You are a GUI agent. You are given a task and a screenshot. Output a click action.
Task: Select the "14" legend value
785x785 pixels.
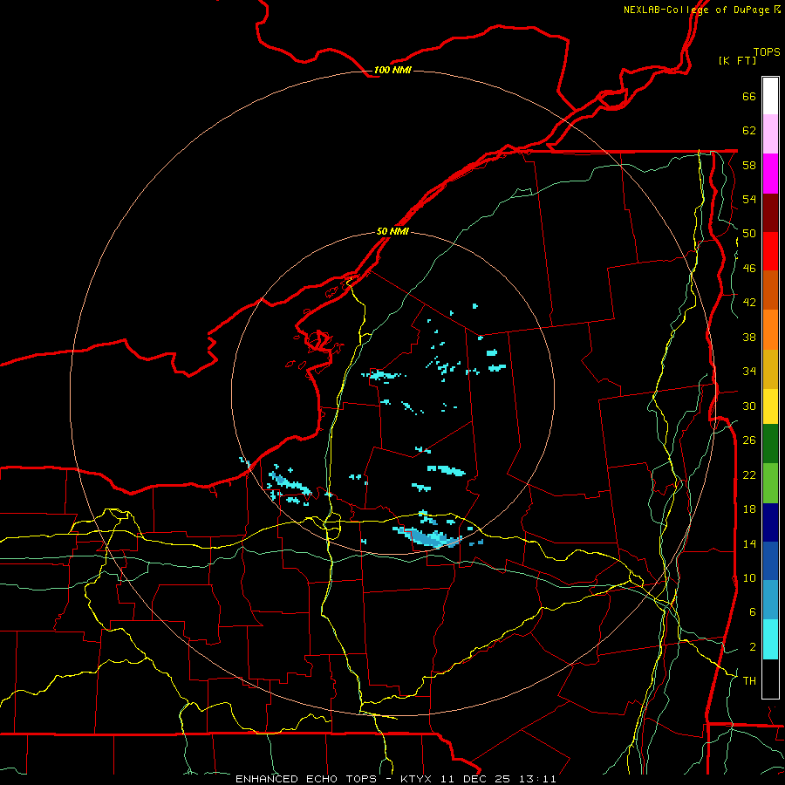point(749,543)
